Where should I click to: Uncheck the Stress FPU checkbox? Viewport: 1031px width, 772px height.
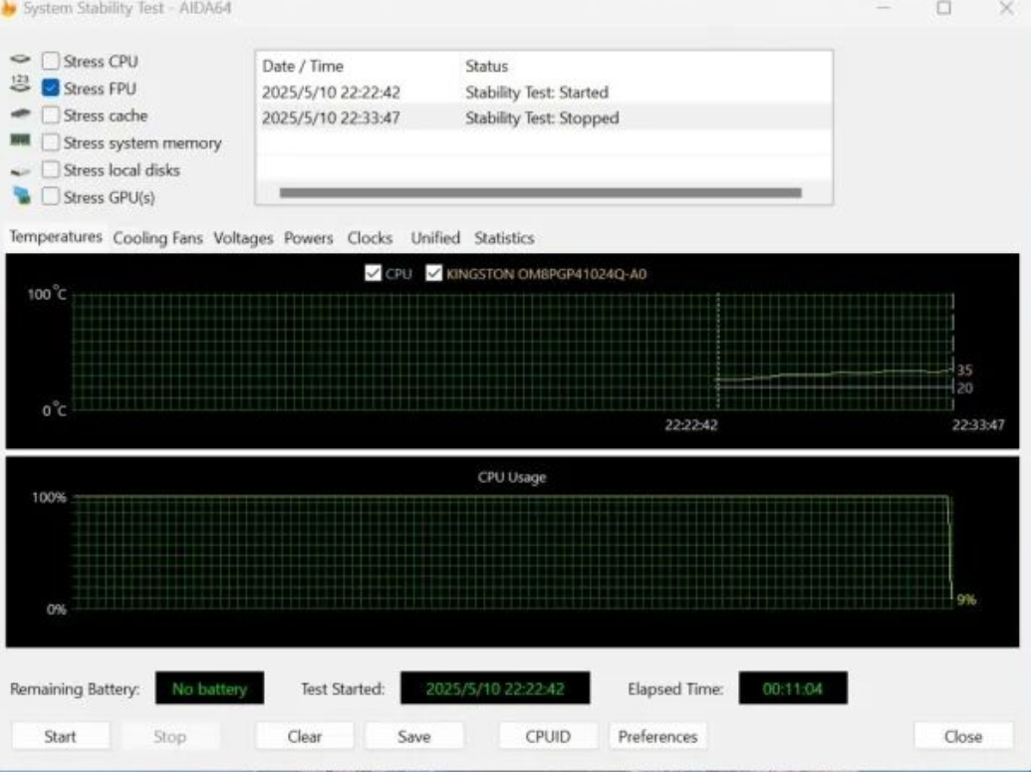point(51,89)
